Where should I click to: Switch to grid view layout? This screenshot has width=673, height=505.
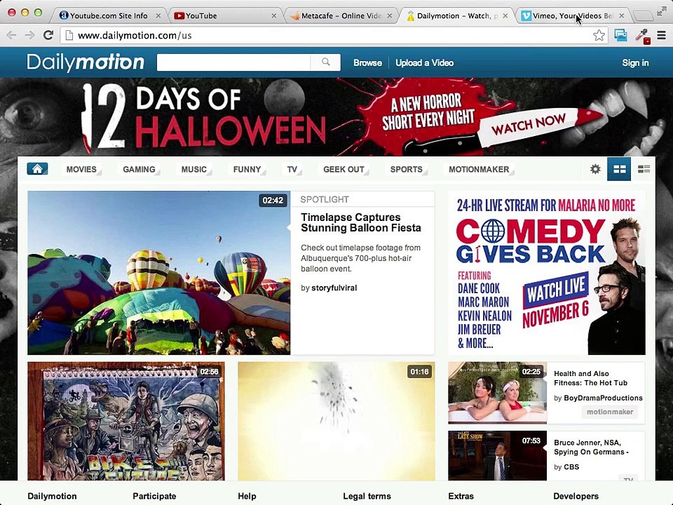click(619, 169)
